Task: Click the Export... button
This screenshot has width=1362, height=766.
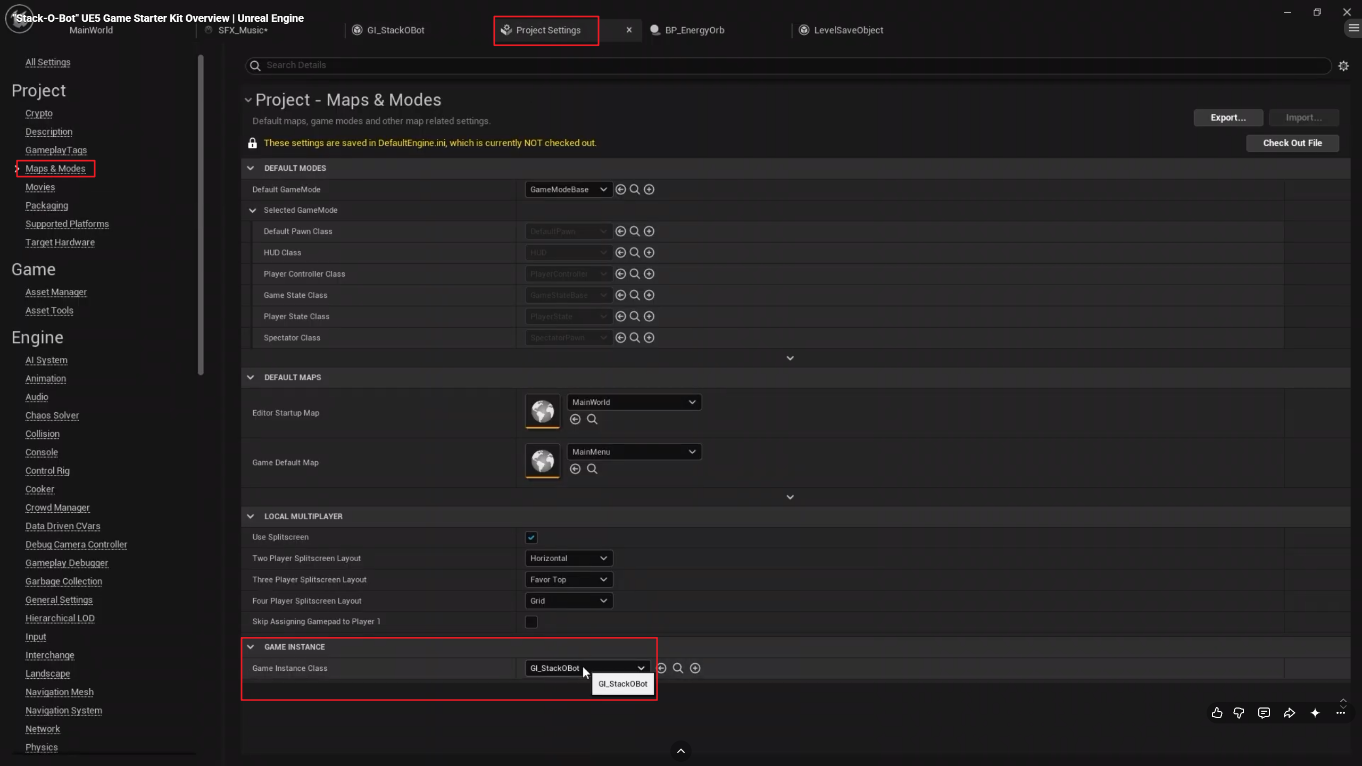Action: tap(1228, 118)
